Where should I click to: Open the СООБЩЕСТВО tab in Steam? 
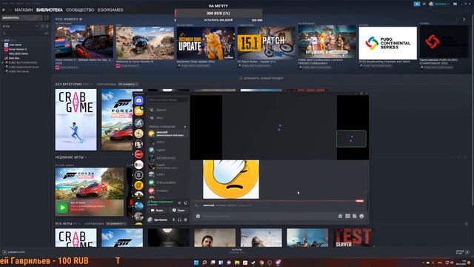(x=80, y=10)
